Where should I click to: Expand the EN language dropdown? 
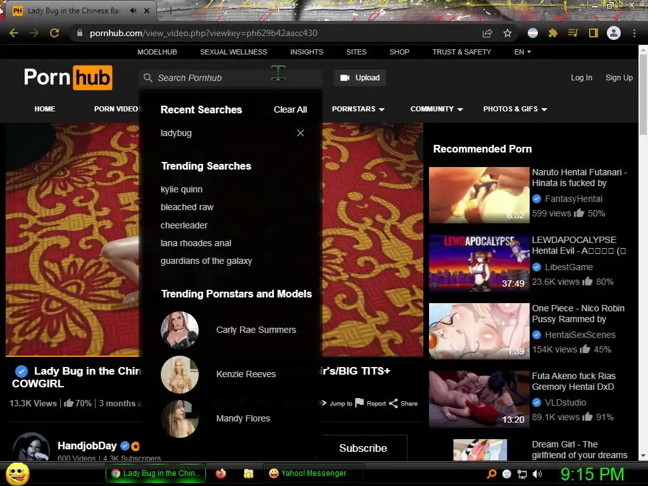(522, 52)
